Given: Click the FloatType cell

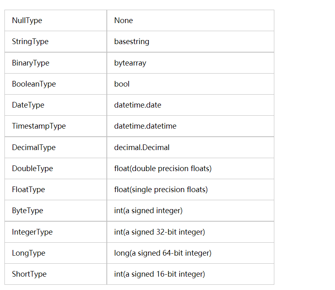Looking at the screenshot, I should click(x=55, y=190).
